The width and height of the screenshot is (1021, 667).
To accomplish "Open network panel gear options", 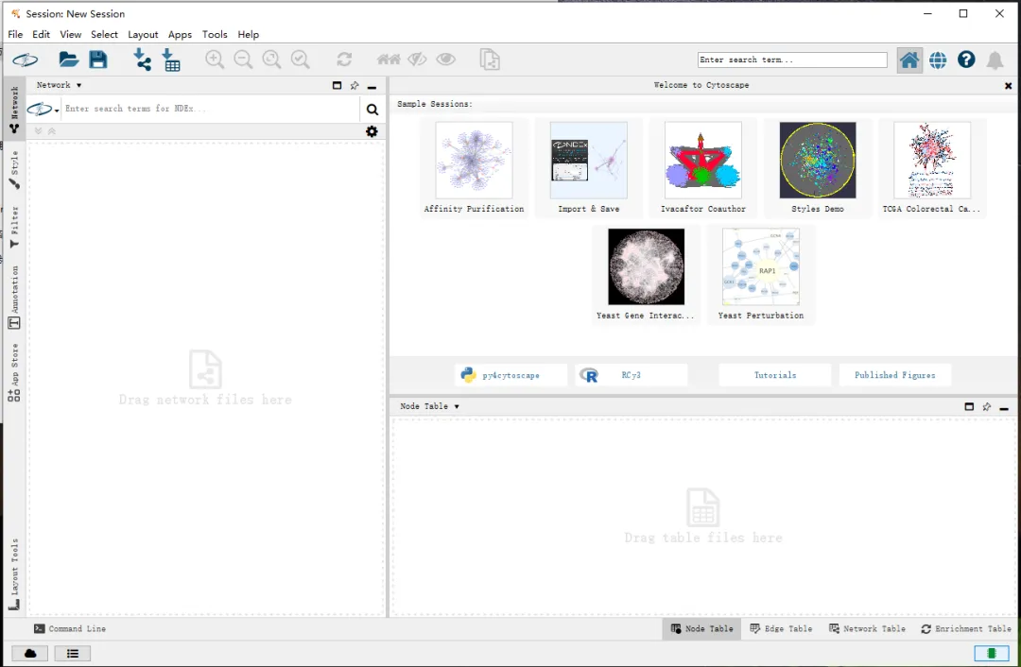I will point(372,131).
